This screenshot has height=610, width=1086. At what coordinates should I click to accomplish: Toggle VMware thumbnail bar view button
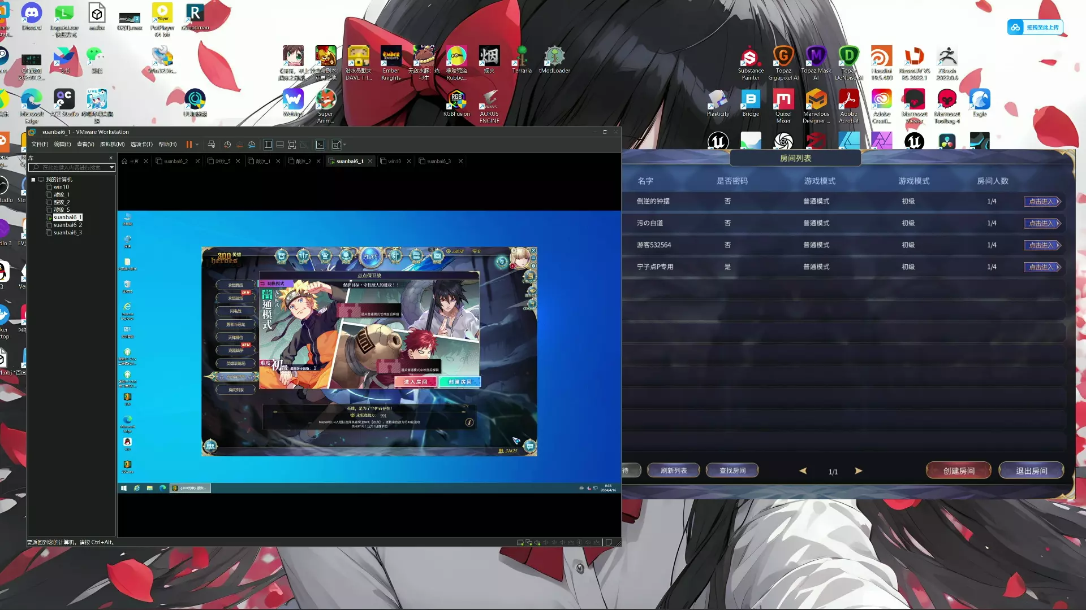[x=280, y=145]
